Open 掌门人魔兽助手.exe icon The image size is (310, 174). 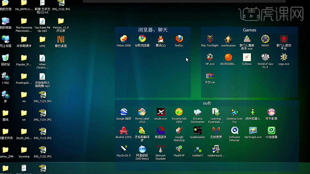coord(247,39)
